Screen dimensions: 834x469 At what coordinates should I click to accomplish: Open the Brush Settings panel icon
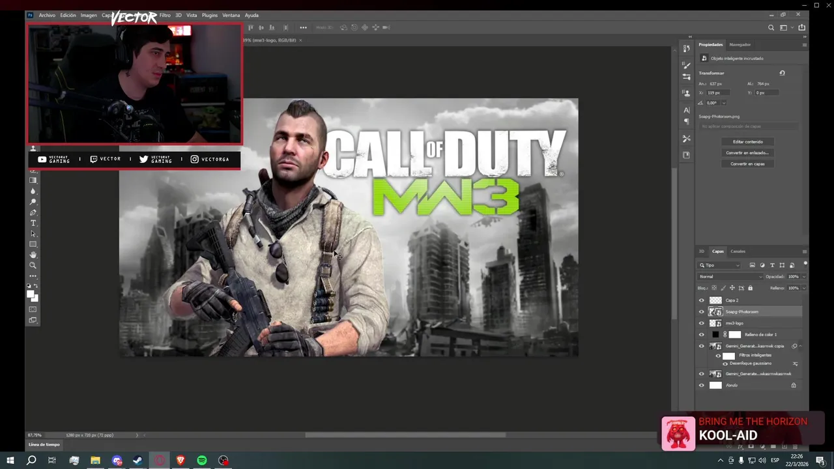(686, 77)
